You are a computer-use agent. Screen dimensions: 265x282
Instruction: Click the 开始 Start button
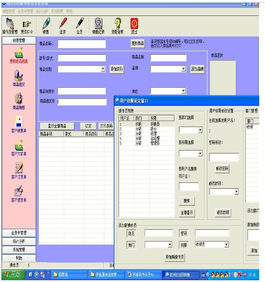coord(13,274)
